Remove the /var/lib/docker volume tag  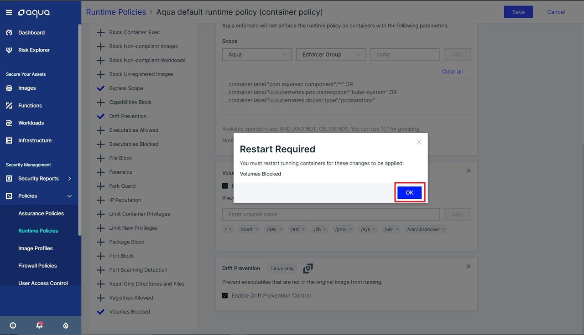tap(443, 230)
